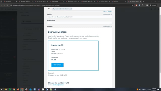Click the taskbar clock and date

coord(154,89)
